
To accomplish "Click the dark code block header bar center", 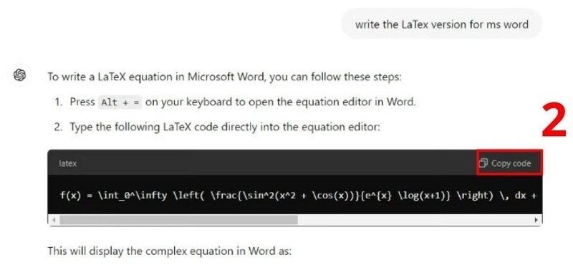I will tap(295, 163).
